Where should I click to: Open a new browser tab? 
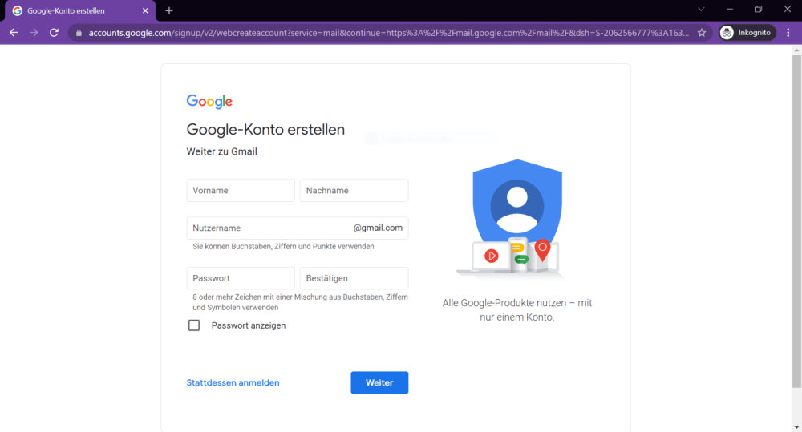click(169, 10)
